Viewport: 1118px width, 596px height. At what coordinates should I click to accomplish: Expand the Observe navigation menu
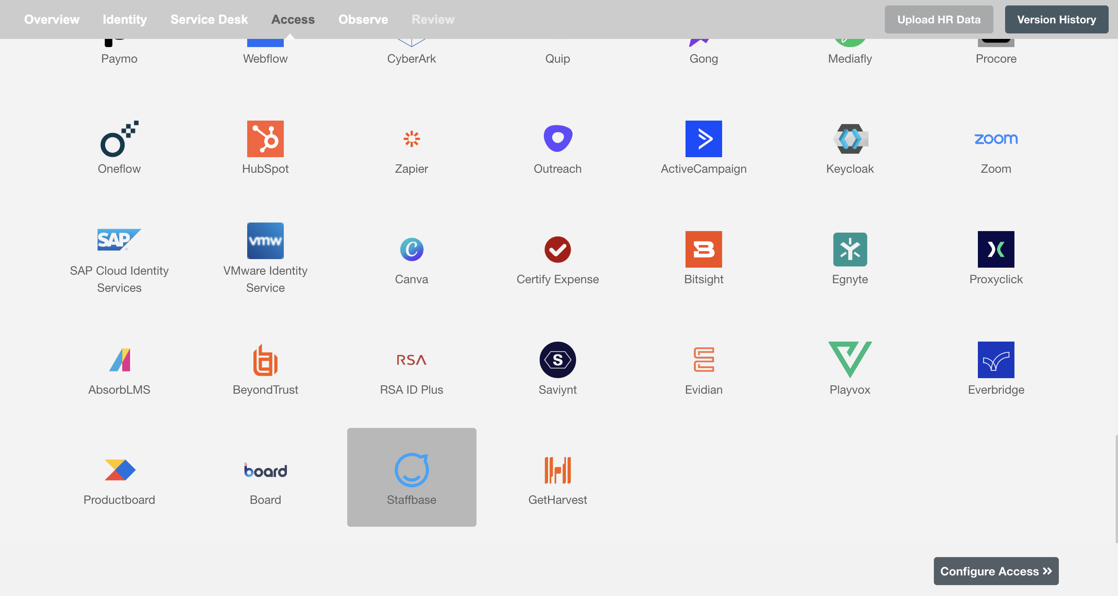click(363, 19)
